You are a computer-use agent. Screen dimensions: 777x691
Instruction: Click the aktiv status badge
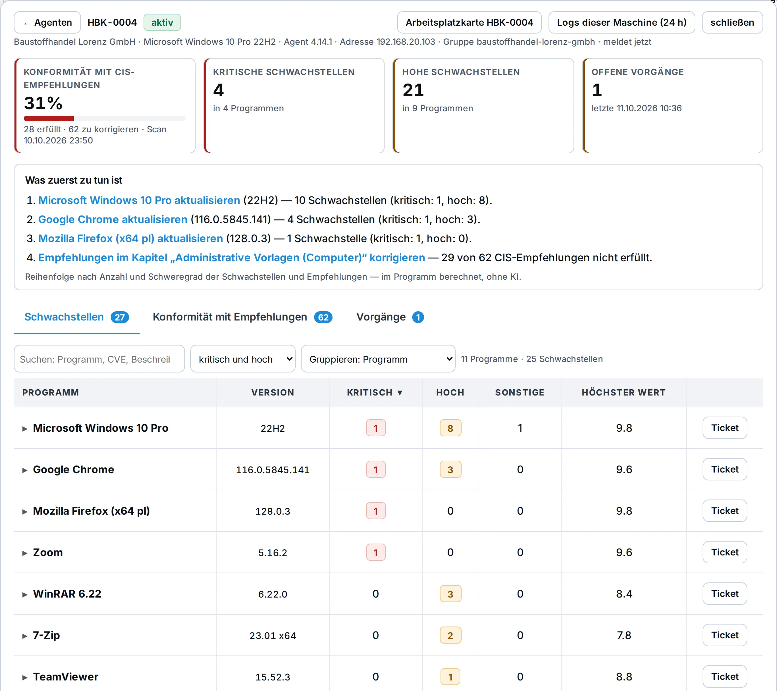click(162, 22)
